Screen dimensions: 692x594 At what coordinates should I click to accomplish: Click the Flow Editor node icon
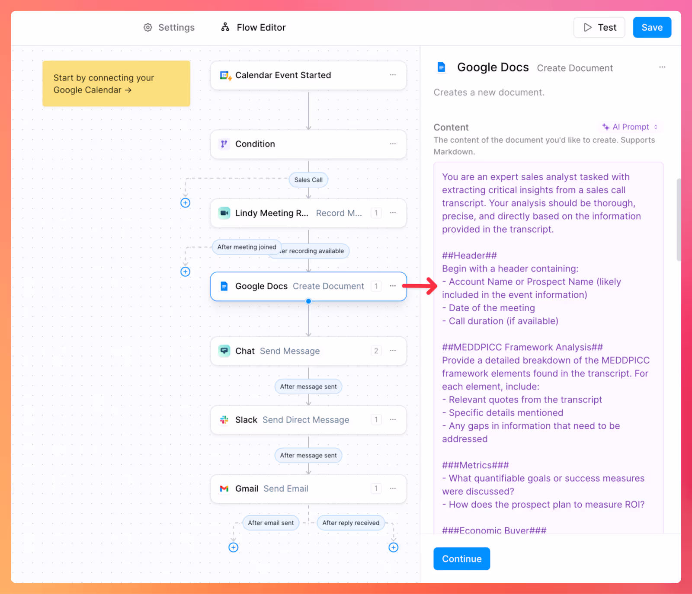(225, 27)
